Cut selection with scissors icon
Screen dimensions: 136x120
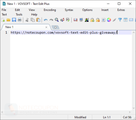click(27, 20)
